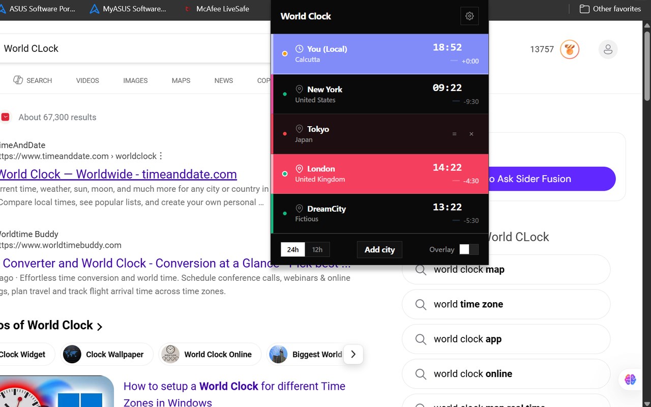The image size is (651, 407).
Task: Search related term world clock app
Action: pos(506,339)
